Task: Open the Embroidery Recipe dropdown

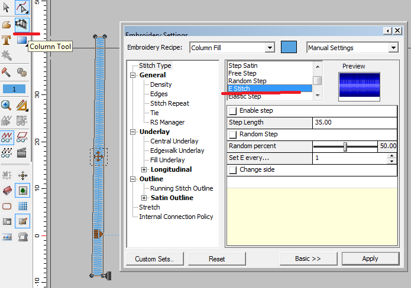Action: (x=270, y=48)
